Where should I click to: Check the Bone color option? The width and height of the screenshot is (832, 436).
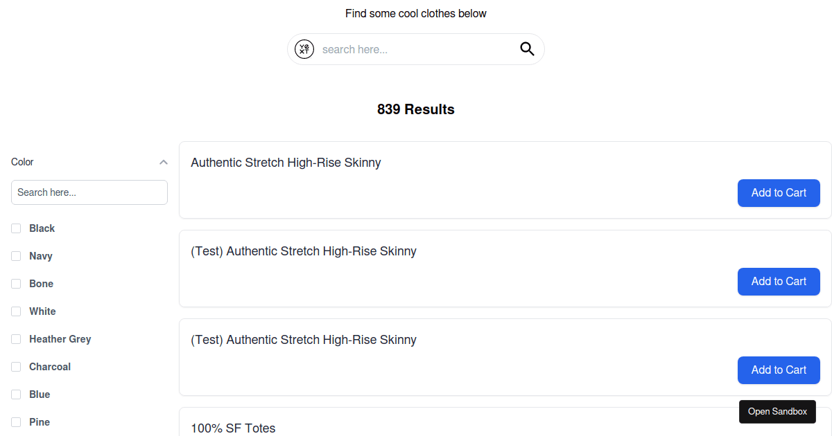(x=16, y=284)
